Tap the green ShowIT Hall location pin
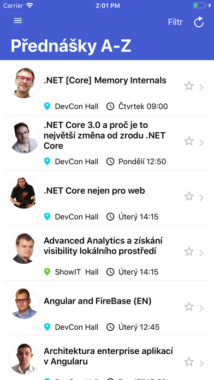The width and height of the screenshot is (214, 380). point(47,272)
